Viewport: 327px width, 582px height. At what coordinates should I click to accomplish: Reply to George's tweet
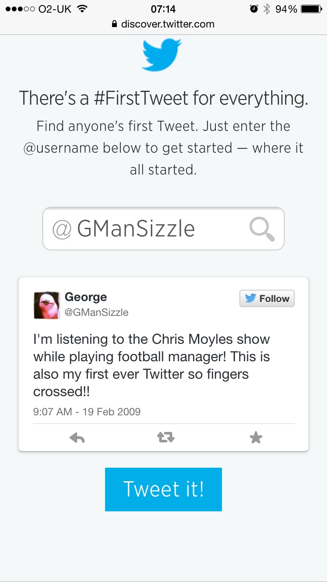point(77,438)
